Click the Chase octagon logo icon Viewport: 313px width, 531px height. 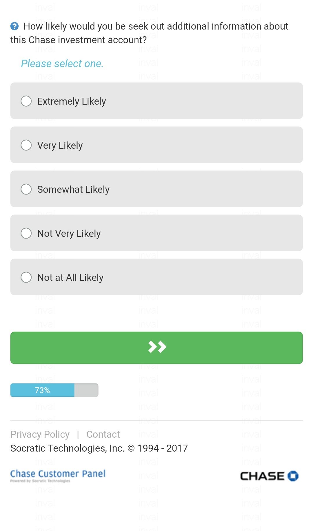point(293,476)
